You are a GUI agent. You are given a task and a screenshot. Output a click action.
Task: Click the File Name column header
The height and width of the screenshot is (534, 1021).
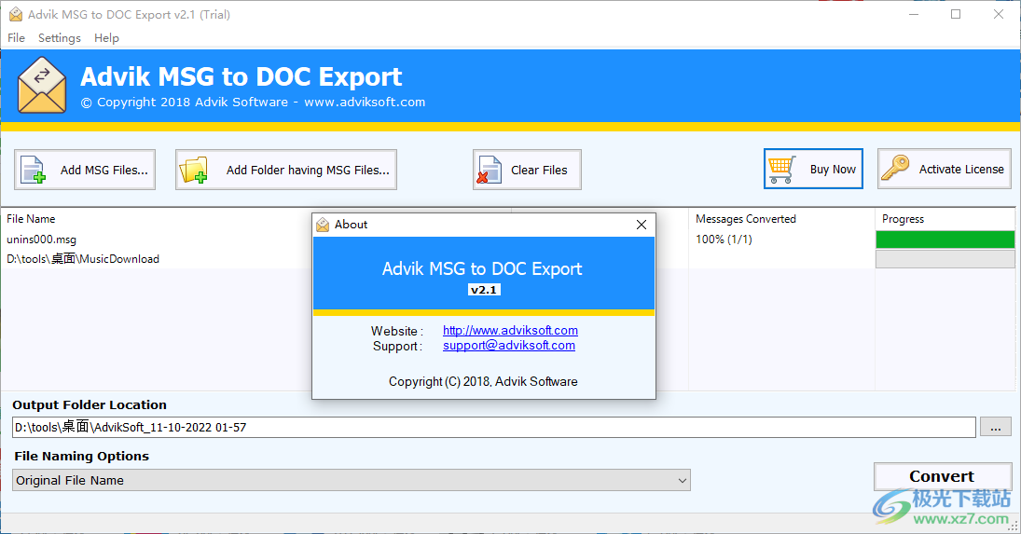pos(31,219)
